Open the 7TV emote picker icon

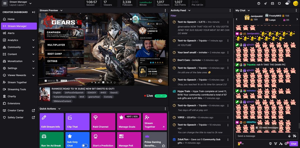pyautogui.click(x=294, y=136)
